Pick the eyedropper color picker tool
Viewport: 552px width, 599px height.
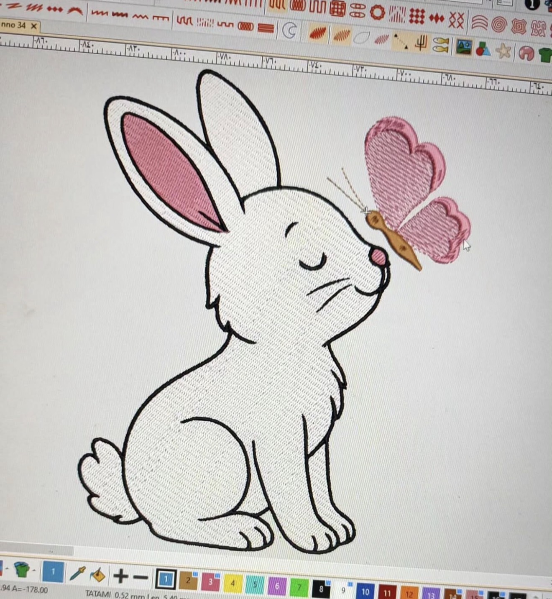(x=77, y=573)
